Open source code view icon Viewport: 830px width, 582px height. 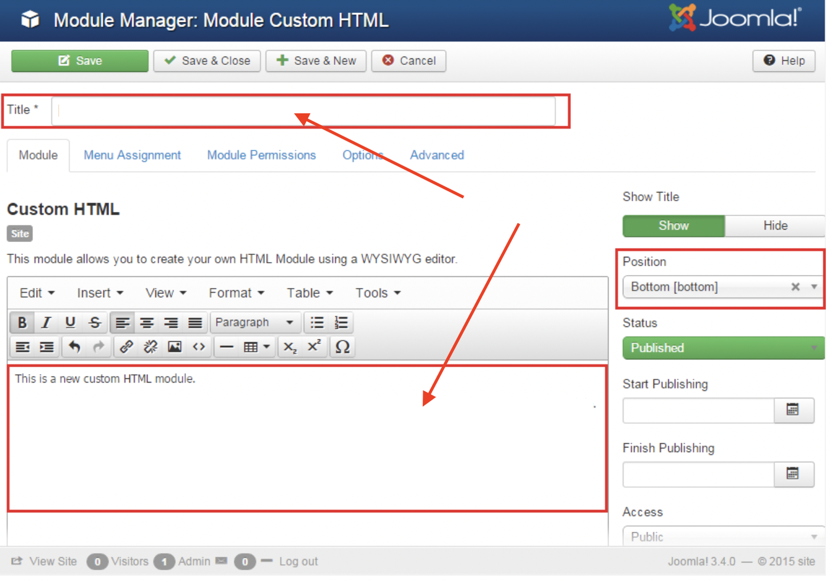tap(199, 347)
